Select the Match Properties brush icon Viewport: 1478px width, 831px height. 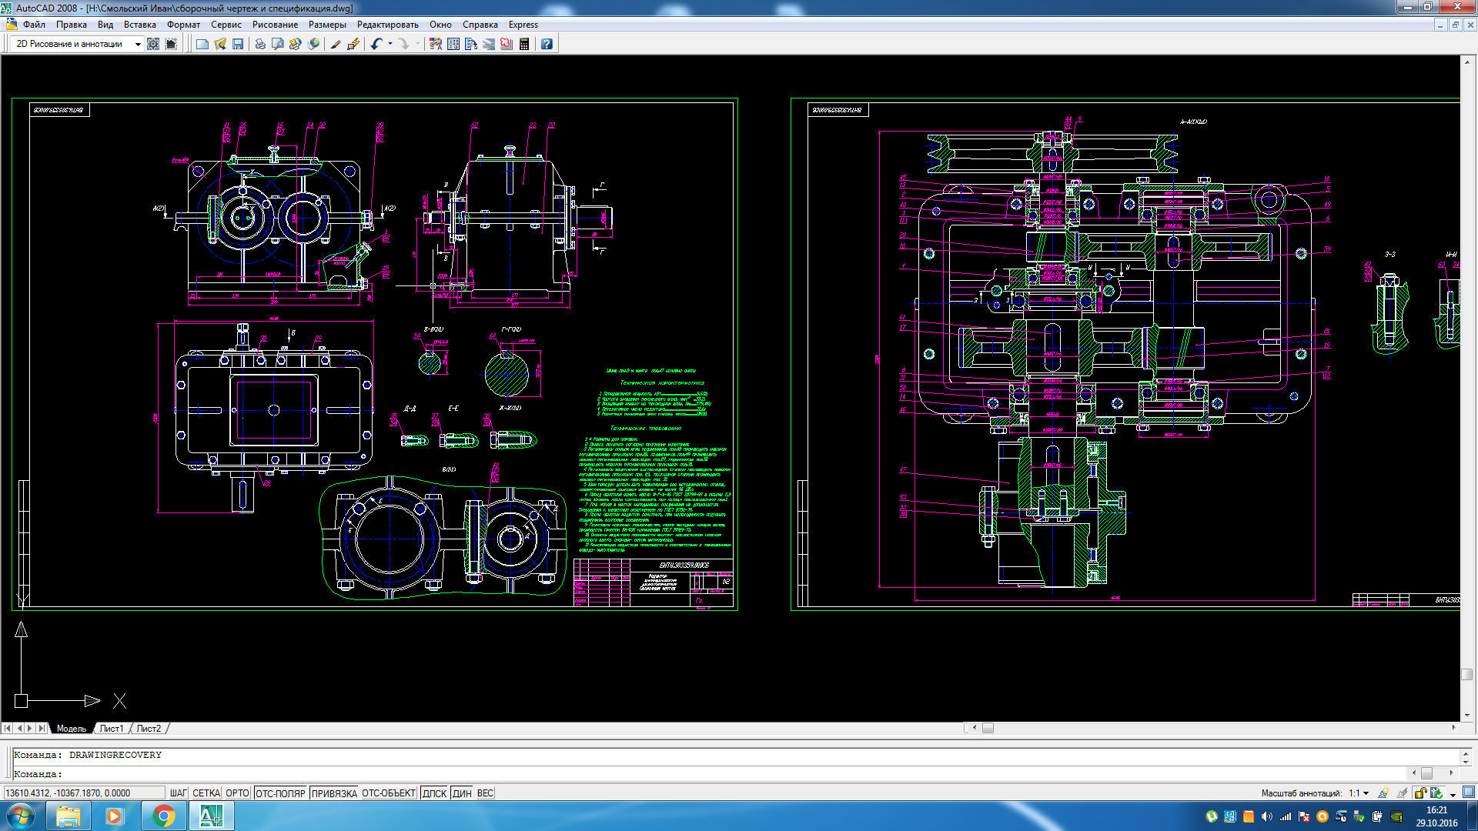tap(336, 44)
